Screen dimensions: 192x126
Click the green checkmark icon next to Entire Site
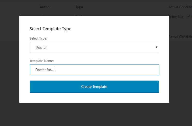(189, 16)
